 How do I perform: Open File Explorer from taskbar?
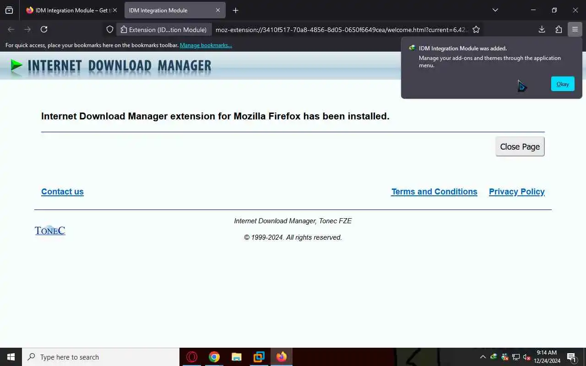(x=237, y=357)
